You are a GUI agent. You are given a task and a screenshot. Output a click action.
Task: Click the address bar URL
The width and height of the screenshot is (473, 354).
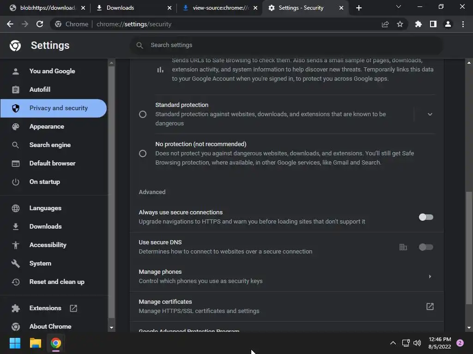coord(134,24)
